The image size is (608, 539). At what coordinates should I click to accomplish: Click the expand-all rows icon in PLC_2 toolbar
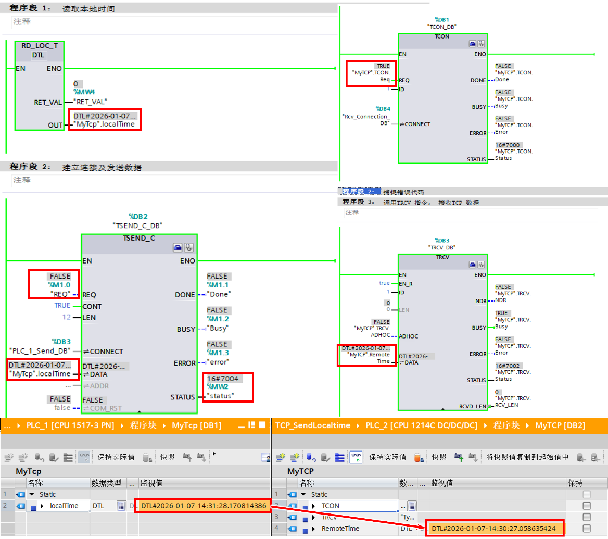pos(339,457)
